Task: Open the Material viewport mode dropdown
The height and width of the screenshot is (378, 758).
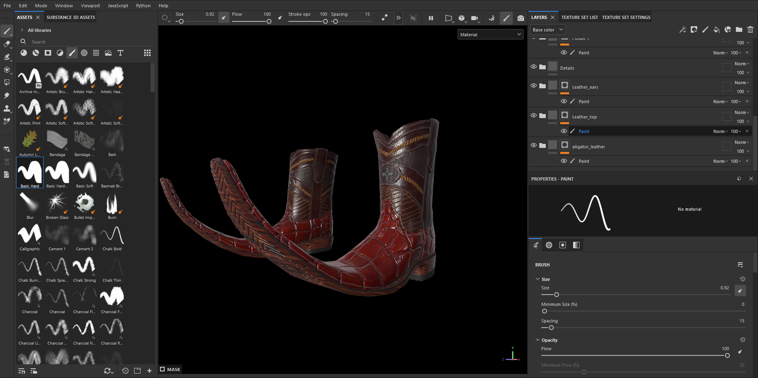Action: click(x=490, y=35)
